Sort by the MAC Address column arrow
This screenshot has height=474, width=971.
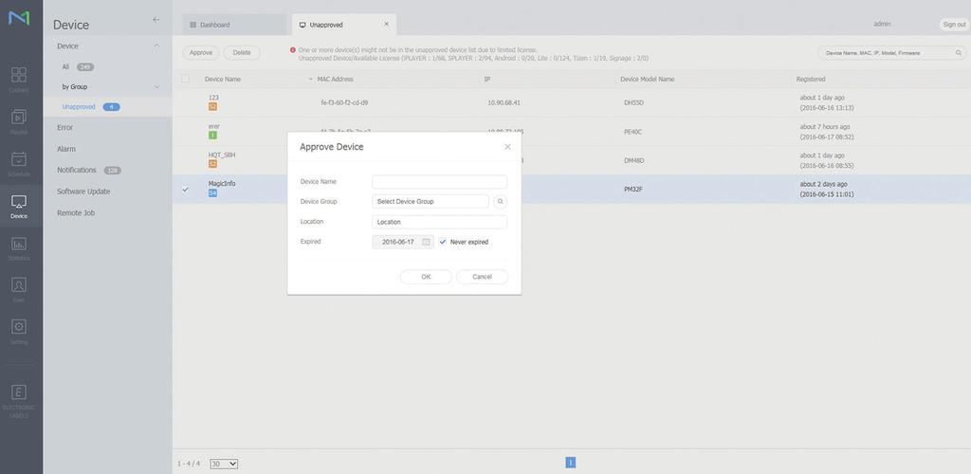coord(310,80)
